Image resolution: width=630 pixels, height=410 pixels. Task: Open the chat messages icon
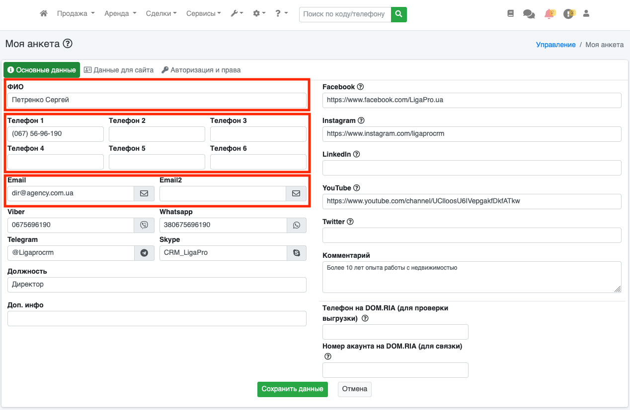click(x=529, y=14)
